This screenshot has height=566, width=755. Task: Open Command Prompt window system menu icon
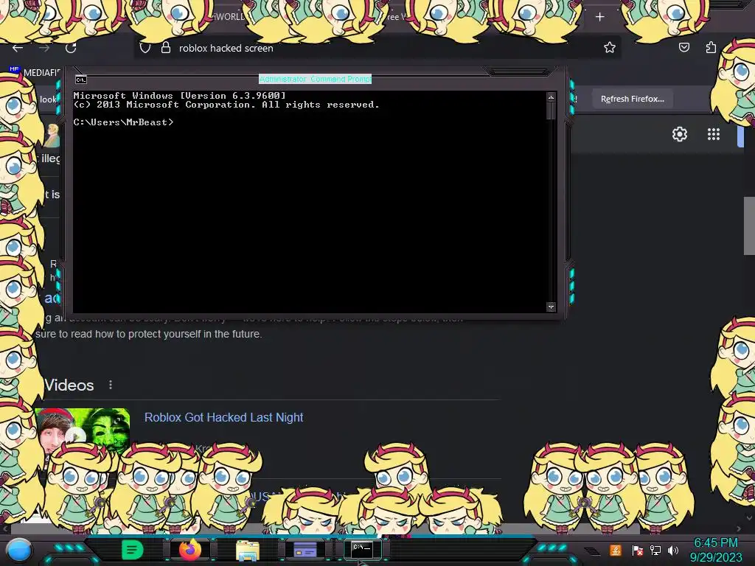click(81, 80)
